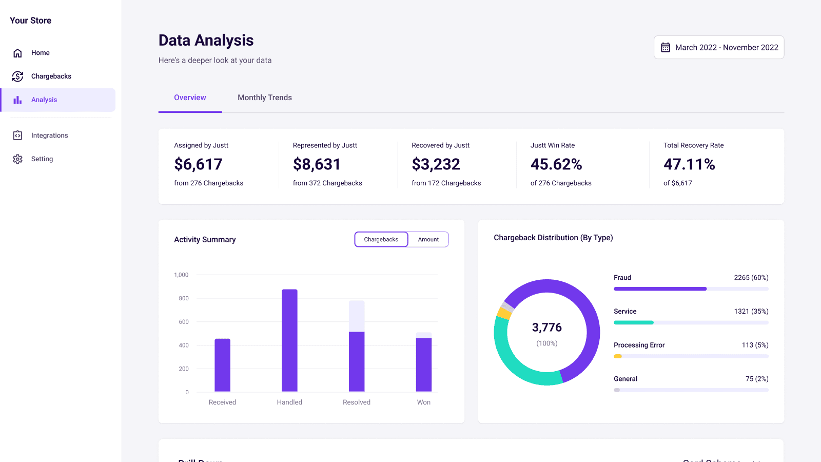
Task: Click the Setting gear icon
Action: point(17,159)
